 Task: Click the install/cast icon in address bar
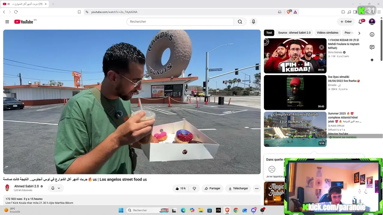pyautogui.click(x=280, y=12)
